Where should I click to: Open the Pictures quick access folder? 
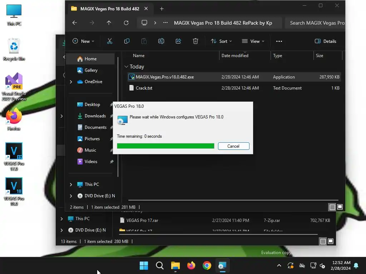92,139
